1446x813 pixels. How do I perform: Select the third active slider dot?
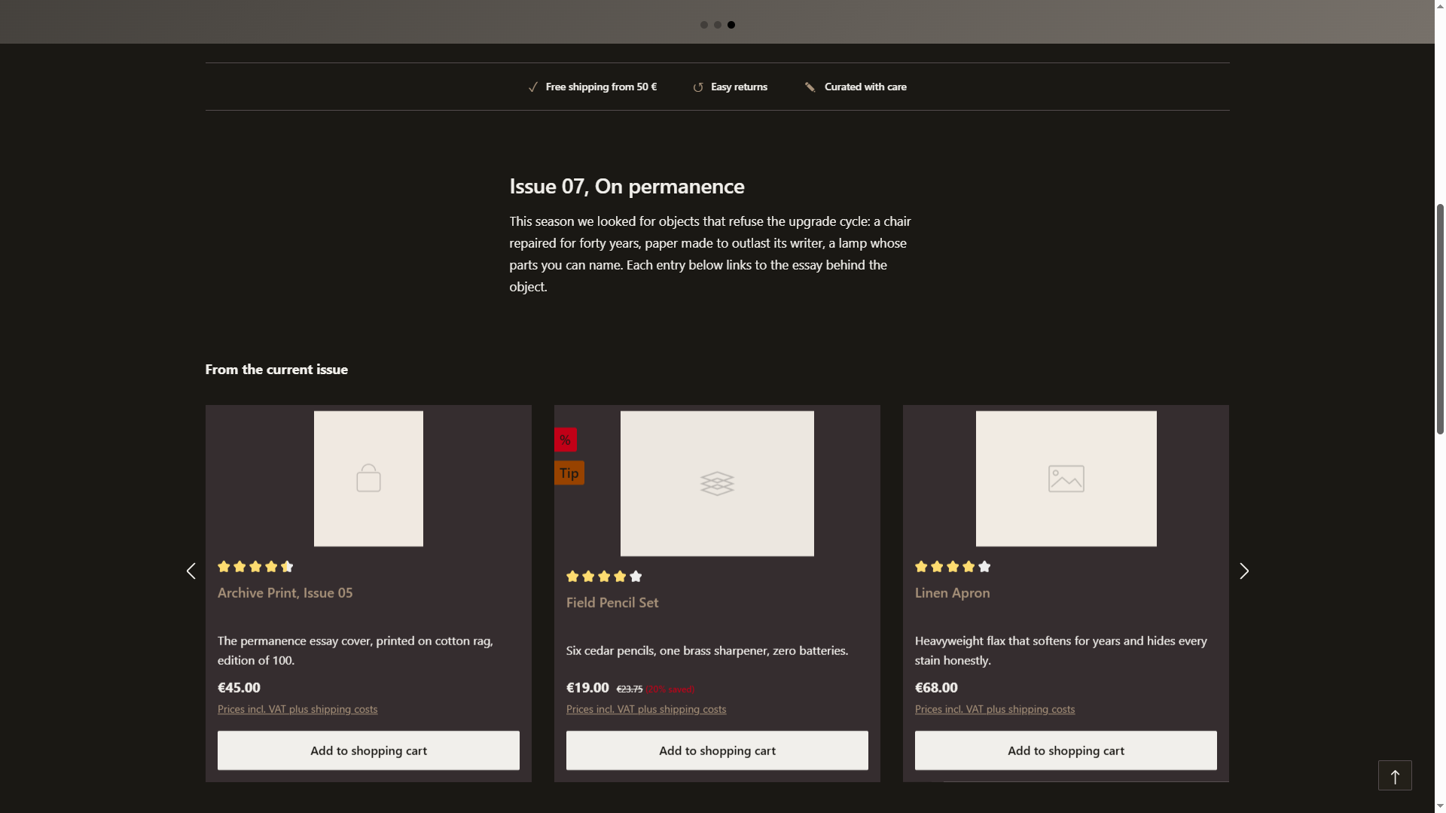[731, 25]
